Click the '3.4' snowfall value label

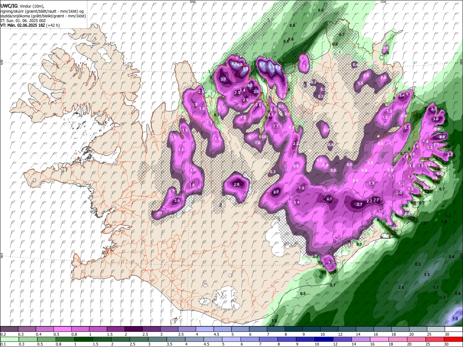coord(402,95)
